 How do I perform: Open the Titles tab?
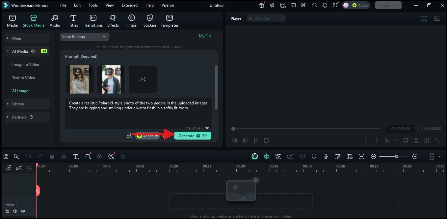[x=73, y=21]
